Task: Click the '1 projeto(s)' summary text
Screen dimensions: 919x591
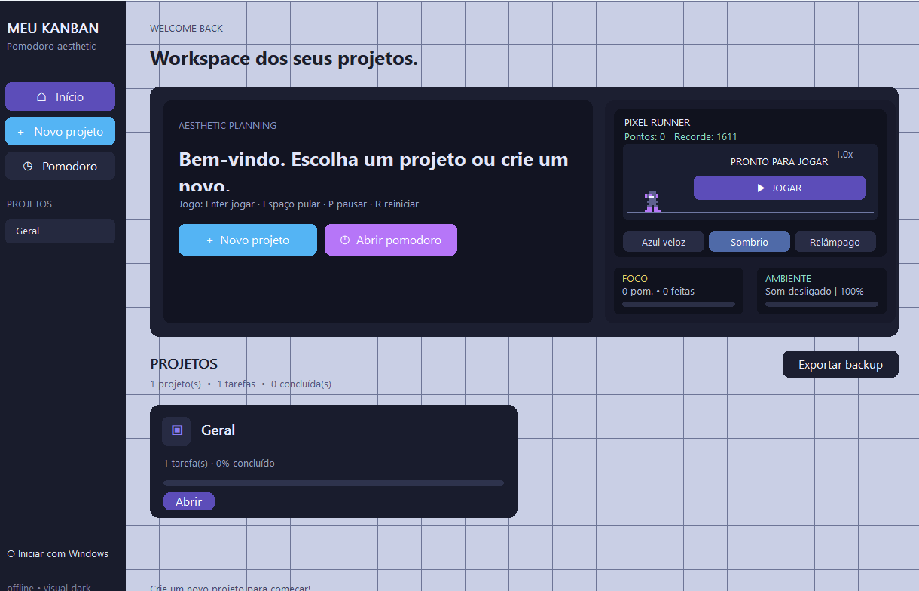Action: (176, 384)
